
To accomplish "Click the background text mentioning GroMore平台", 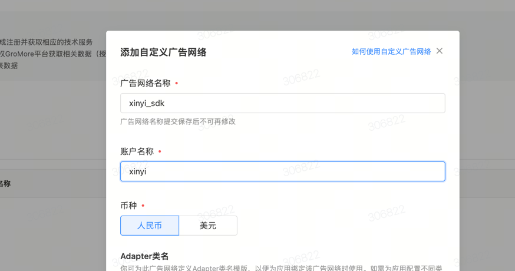I will pyautogui.click(x=53, y=54).
